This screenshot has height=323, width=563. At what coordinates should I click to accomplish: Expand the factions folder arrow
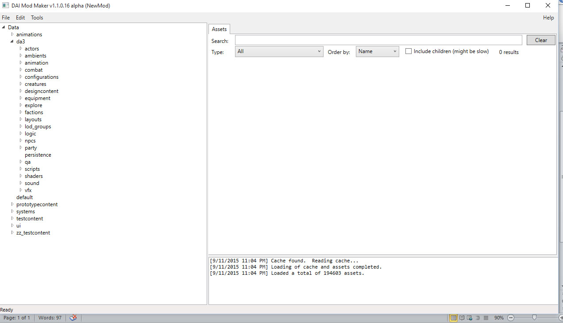coord(21,112)
